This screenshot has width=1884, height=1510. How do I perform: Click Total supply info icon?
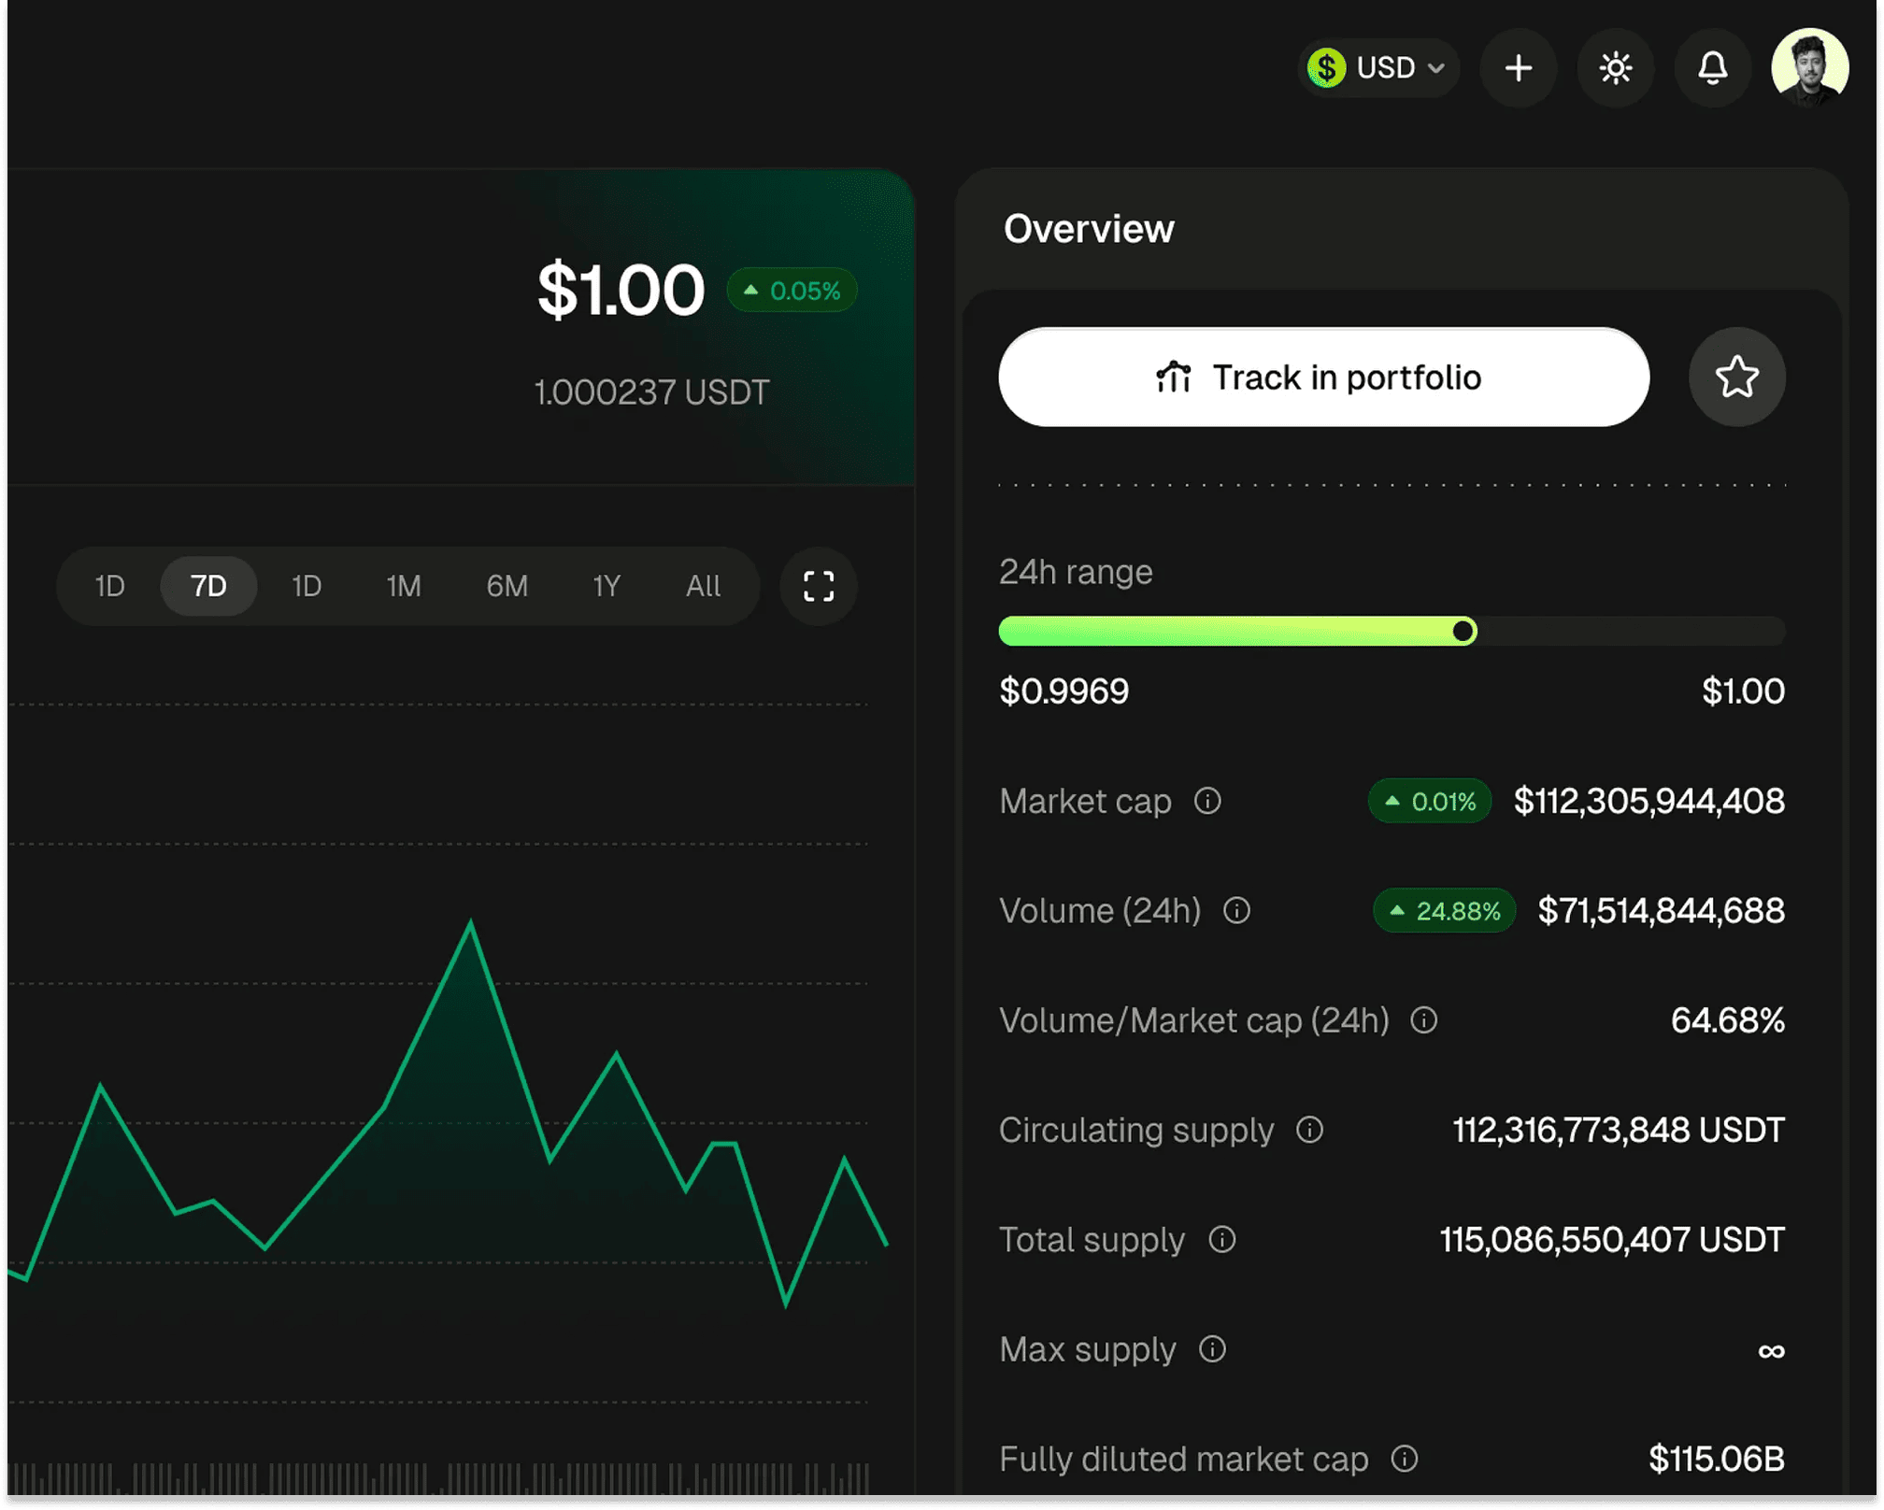click(x=1221, y=1239)
